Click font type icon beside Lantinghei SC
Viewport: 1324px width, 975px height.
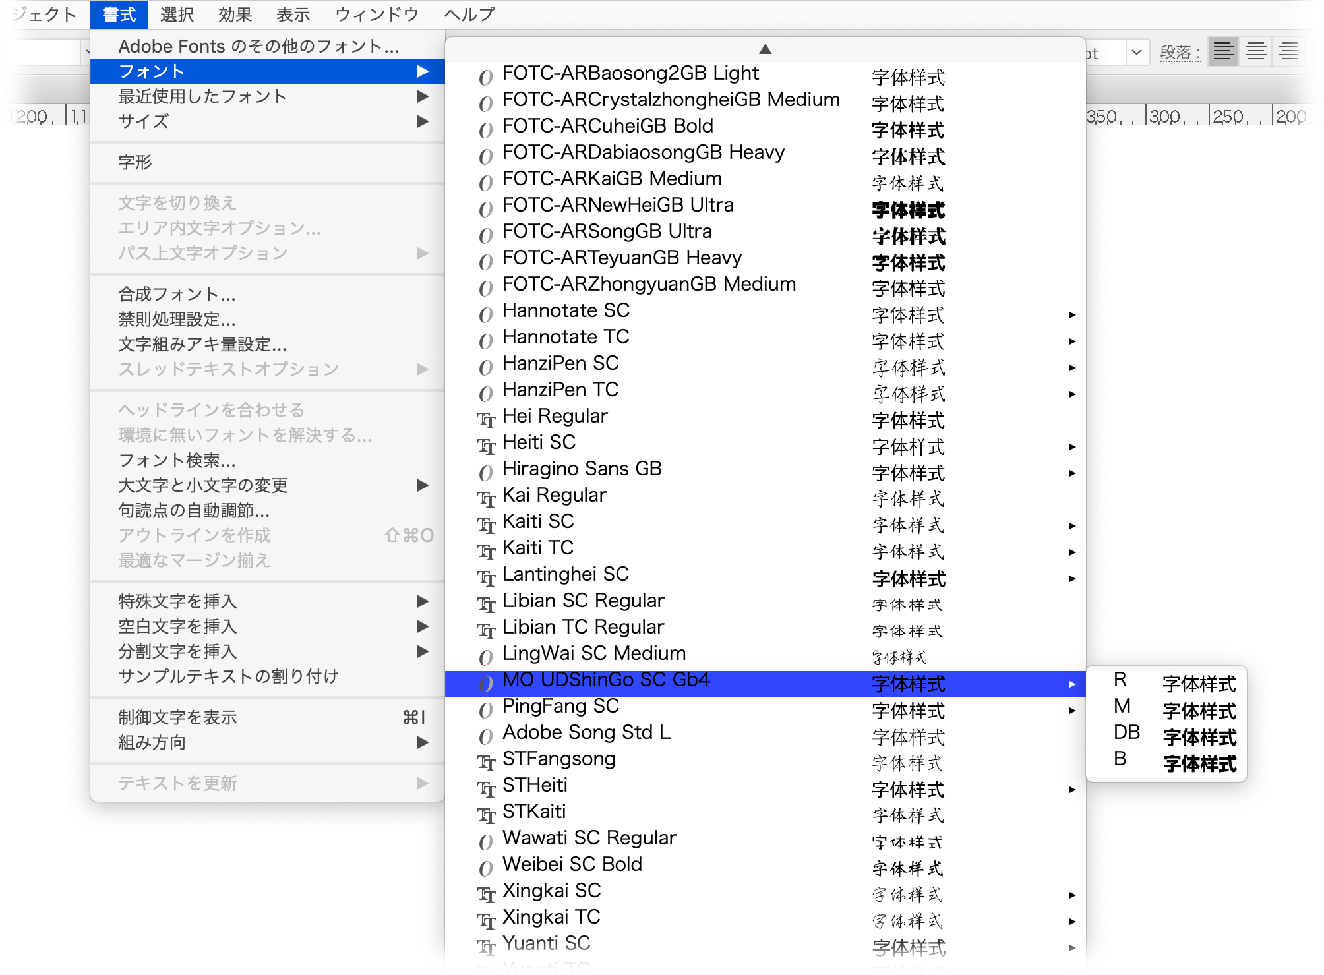tap(486, 577)
